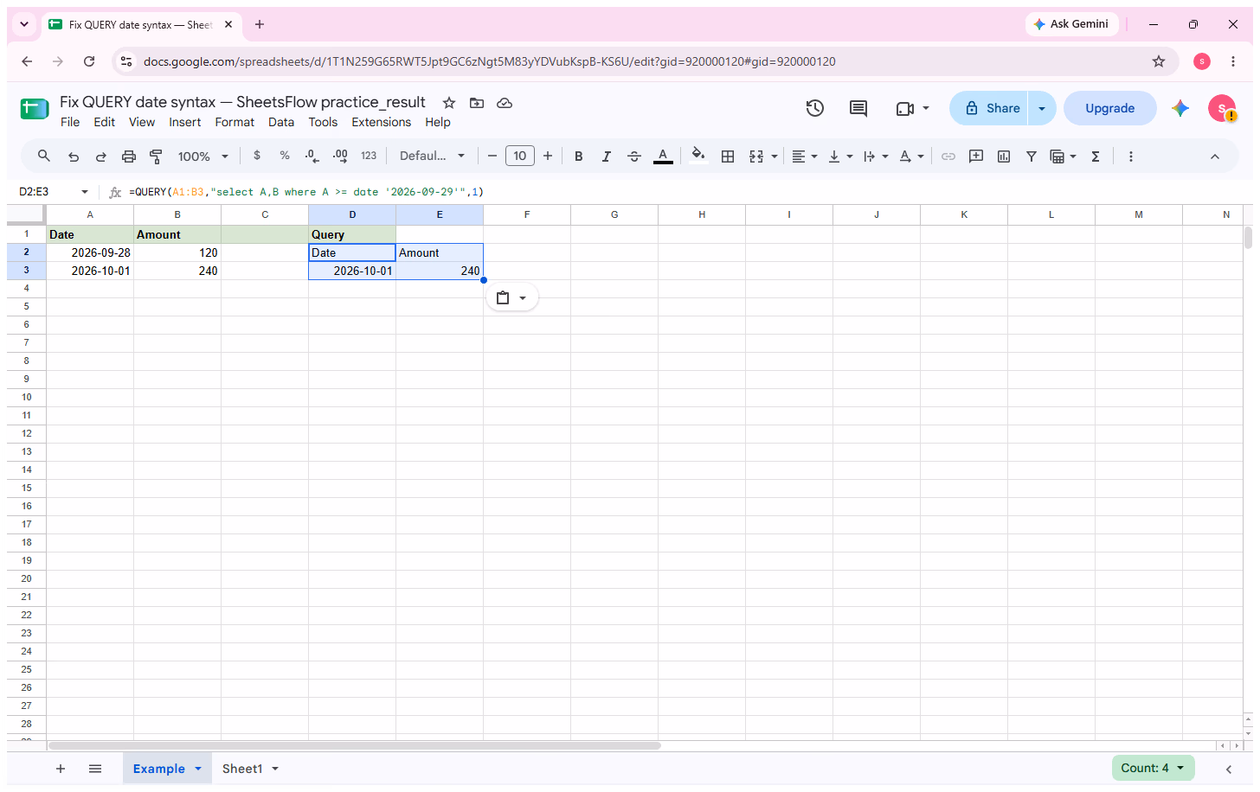Click the formula bar text
Screen dimensions: 1260x792
click(306, 192)
